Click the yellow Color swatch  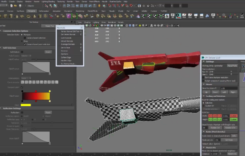click(x=26, y=105)
